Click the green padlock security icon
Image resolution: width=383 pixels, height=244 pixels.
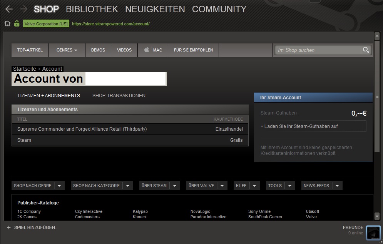17,24
